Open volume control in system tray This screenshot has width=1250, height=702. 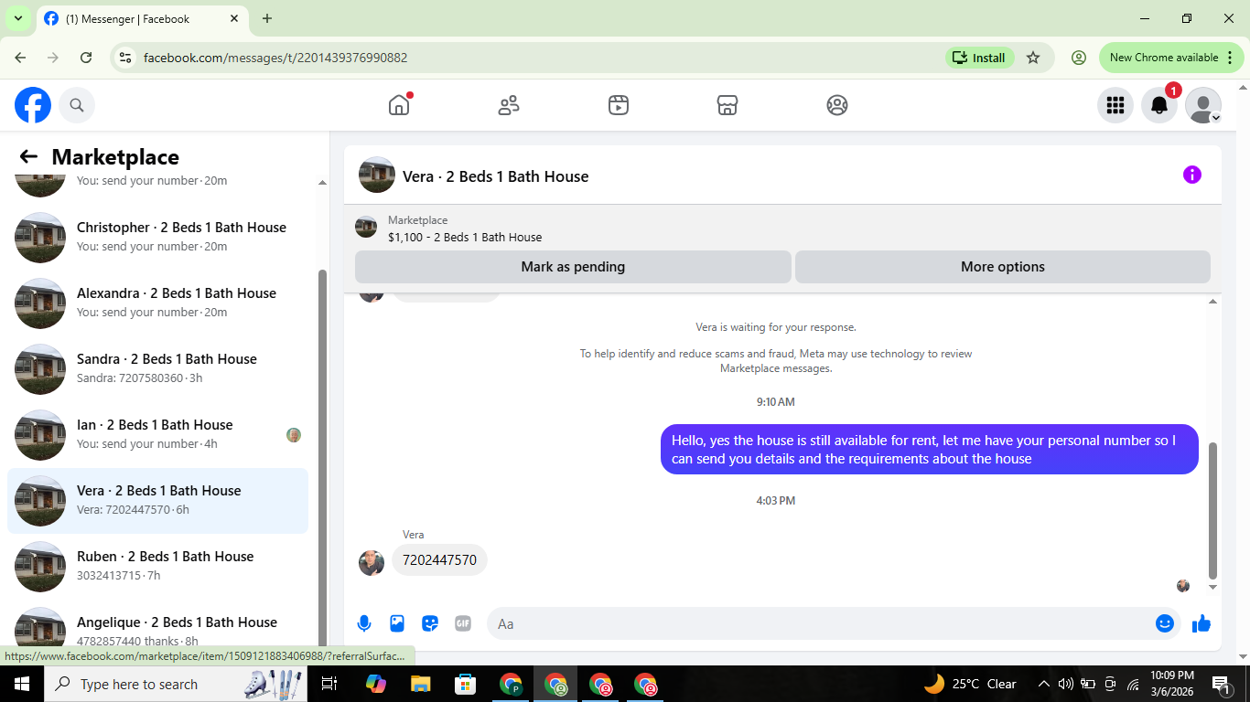(1065, 684)
